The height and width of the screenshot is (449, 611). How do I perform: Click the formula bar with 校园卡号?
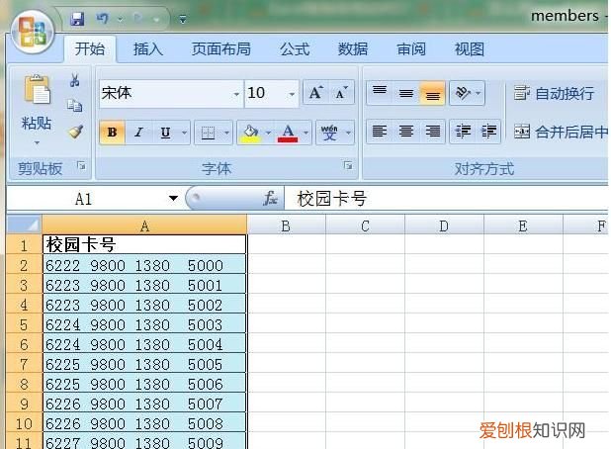pos(446,199)
